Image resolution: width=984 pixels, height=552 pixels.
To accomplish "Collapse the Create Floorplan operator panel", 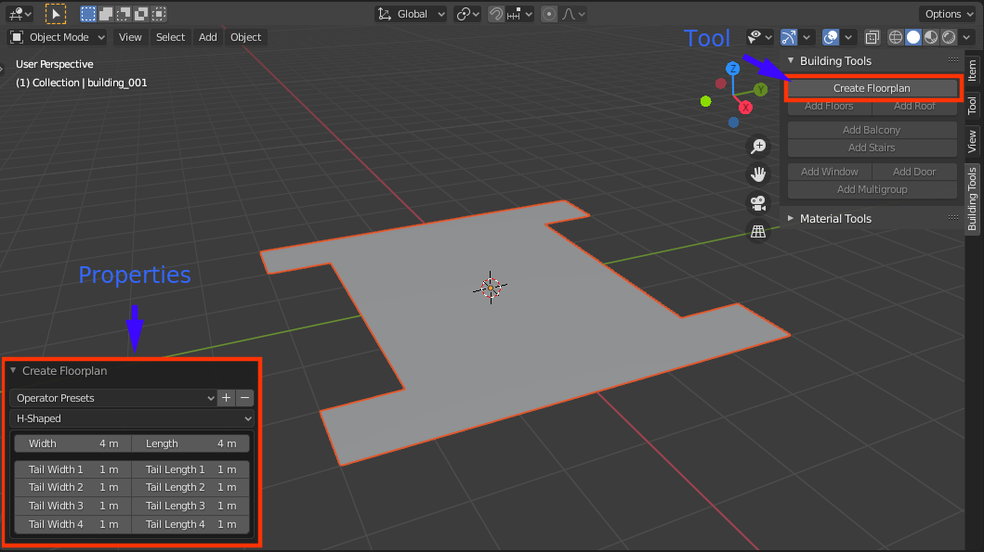I will point(13,371).
